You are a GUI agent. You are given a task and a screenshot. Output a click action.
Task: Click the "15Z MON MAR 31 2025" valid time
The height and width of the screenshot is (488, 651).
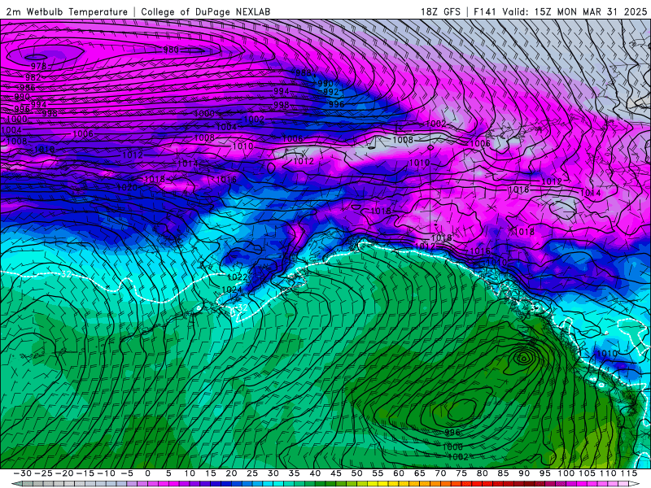click(591, 11)
